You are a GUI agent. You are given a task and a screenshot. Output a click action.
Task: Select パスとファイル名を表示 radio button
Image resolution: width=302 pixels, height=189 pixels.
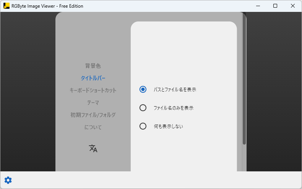point(143,89)
